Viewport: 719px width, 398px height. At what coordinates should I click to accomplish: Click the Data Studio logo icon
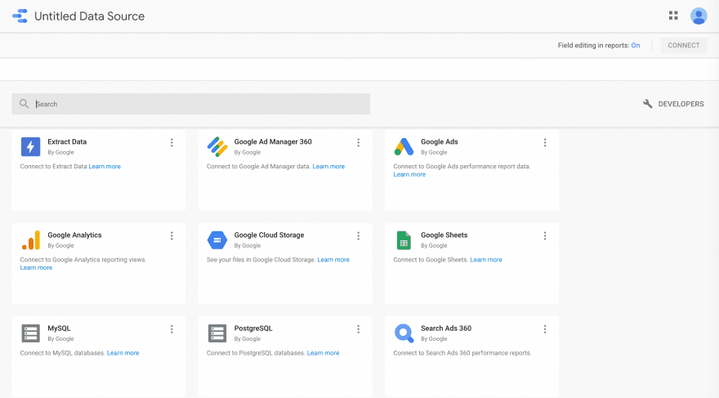20,16
